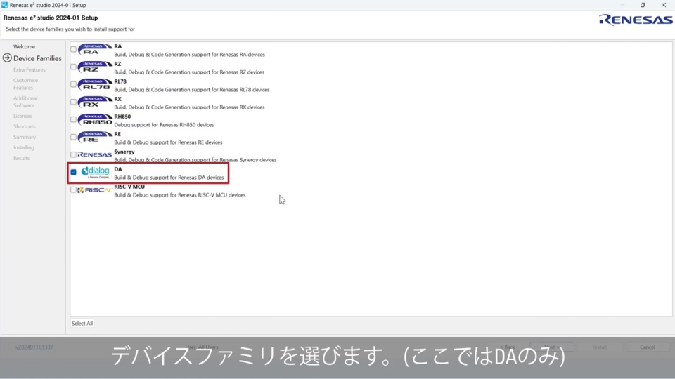Maximize the setup window
Image resolution: width=675 pixels, height=379 pixels.
(643, 5)
